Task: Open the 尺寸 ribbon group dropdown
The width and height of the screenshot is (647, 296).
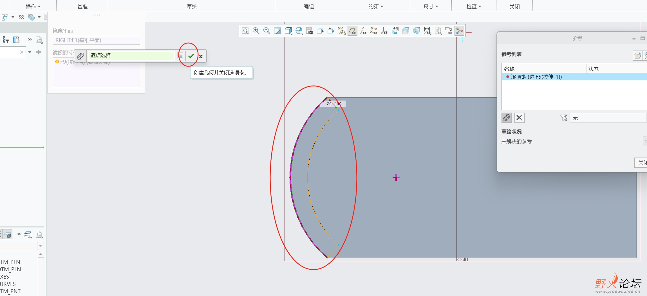Action: 431,6
